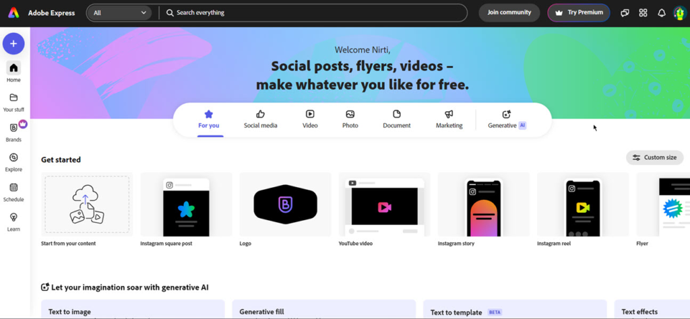Image resolution: width=690 pixels, height=319 pixels.
Task: Open Start from your content thumbnail
Action: (x=87, y=205)
